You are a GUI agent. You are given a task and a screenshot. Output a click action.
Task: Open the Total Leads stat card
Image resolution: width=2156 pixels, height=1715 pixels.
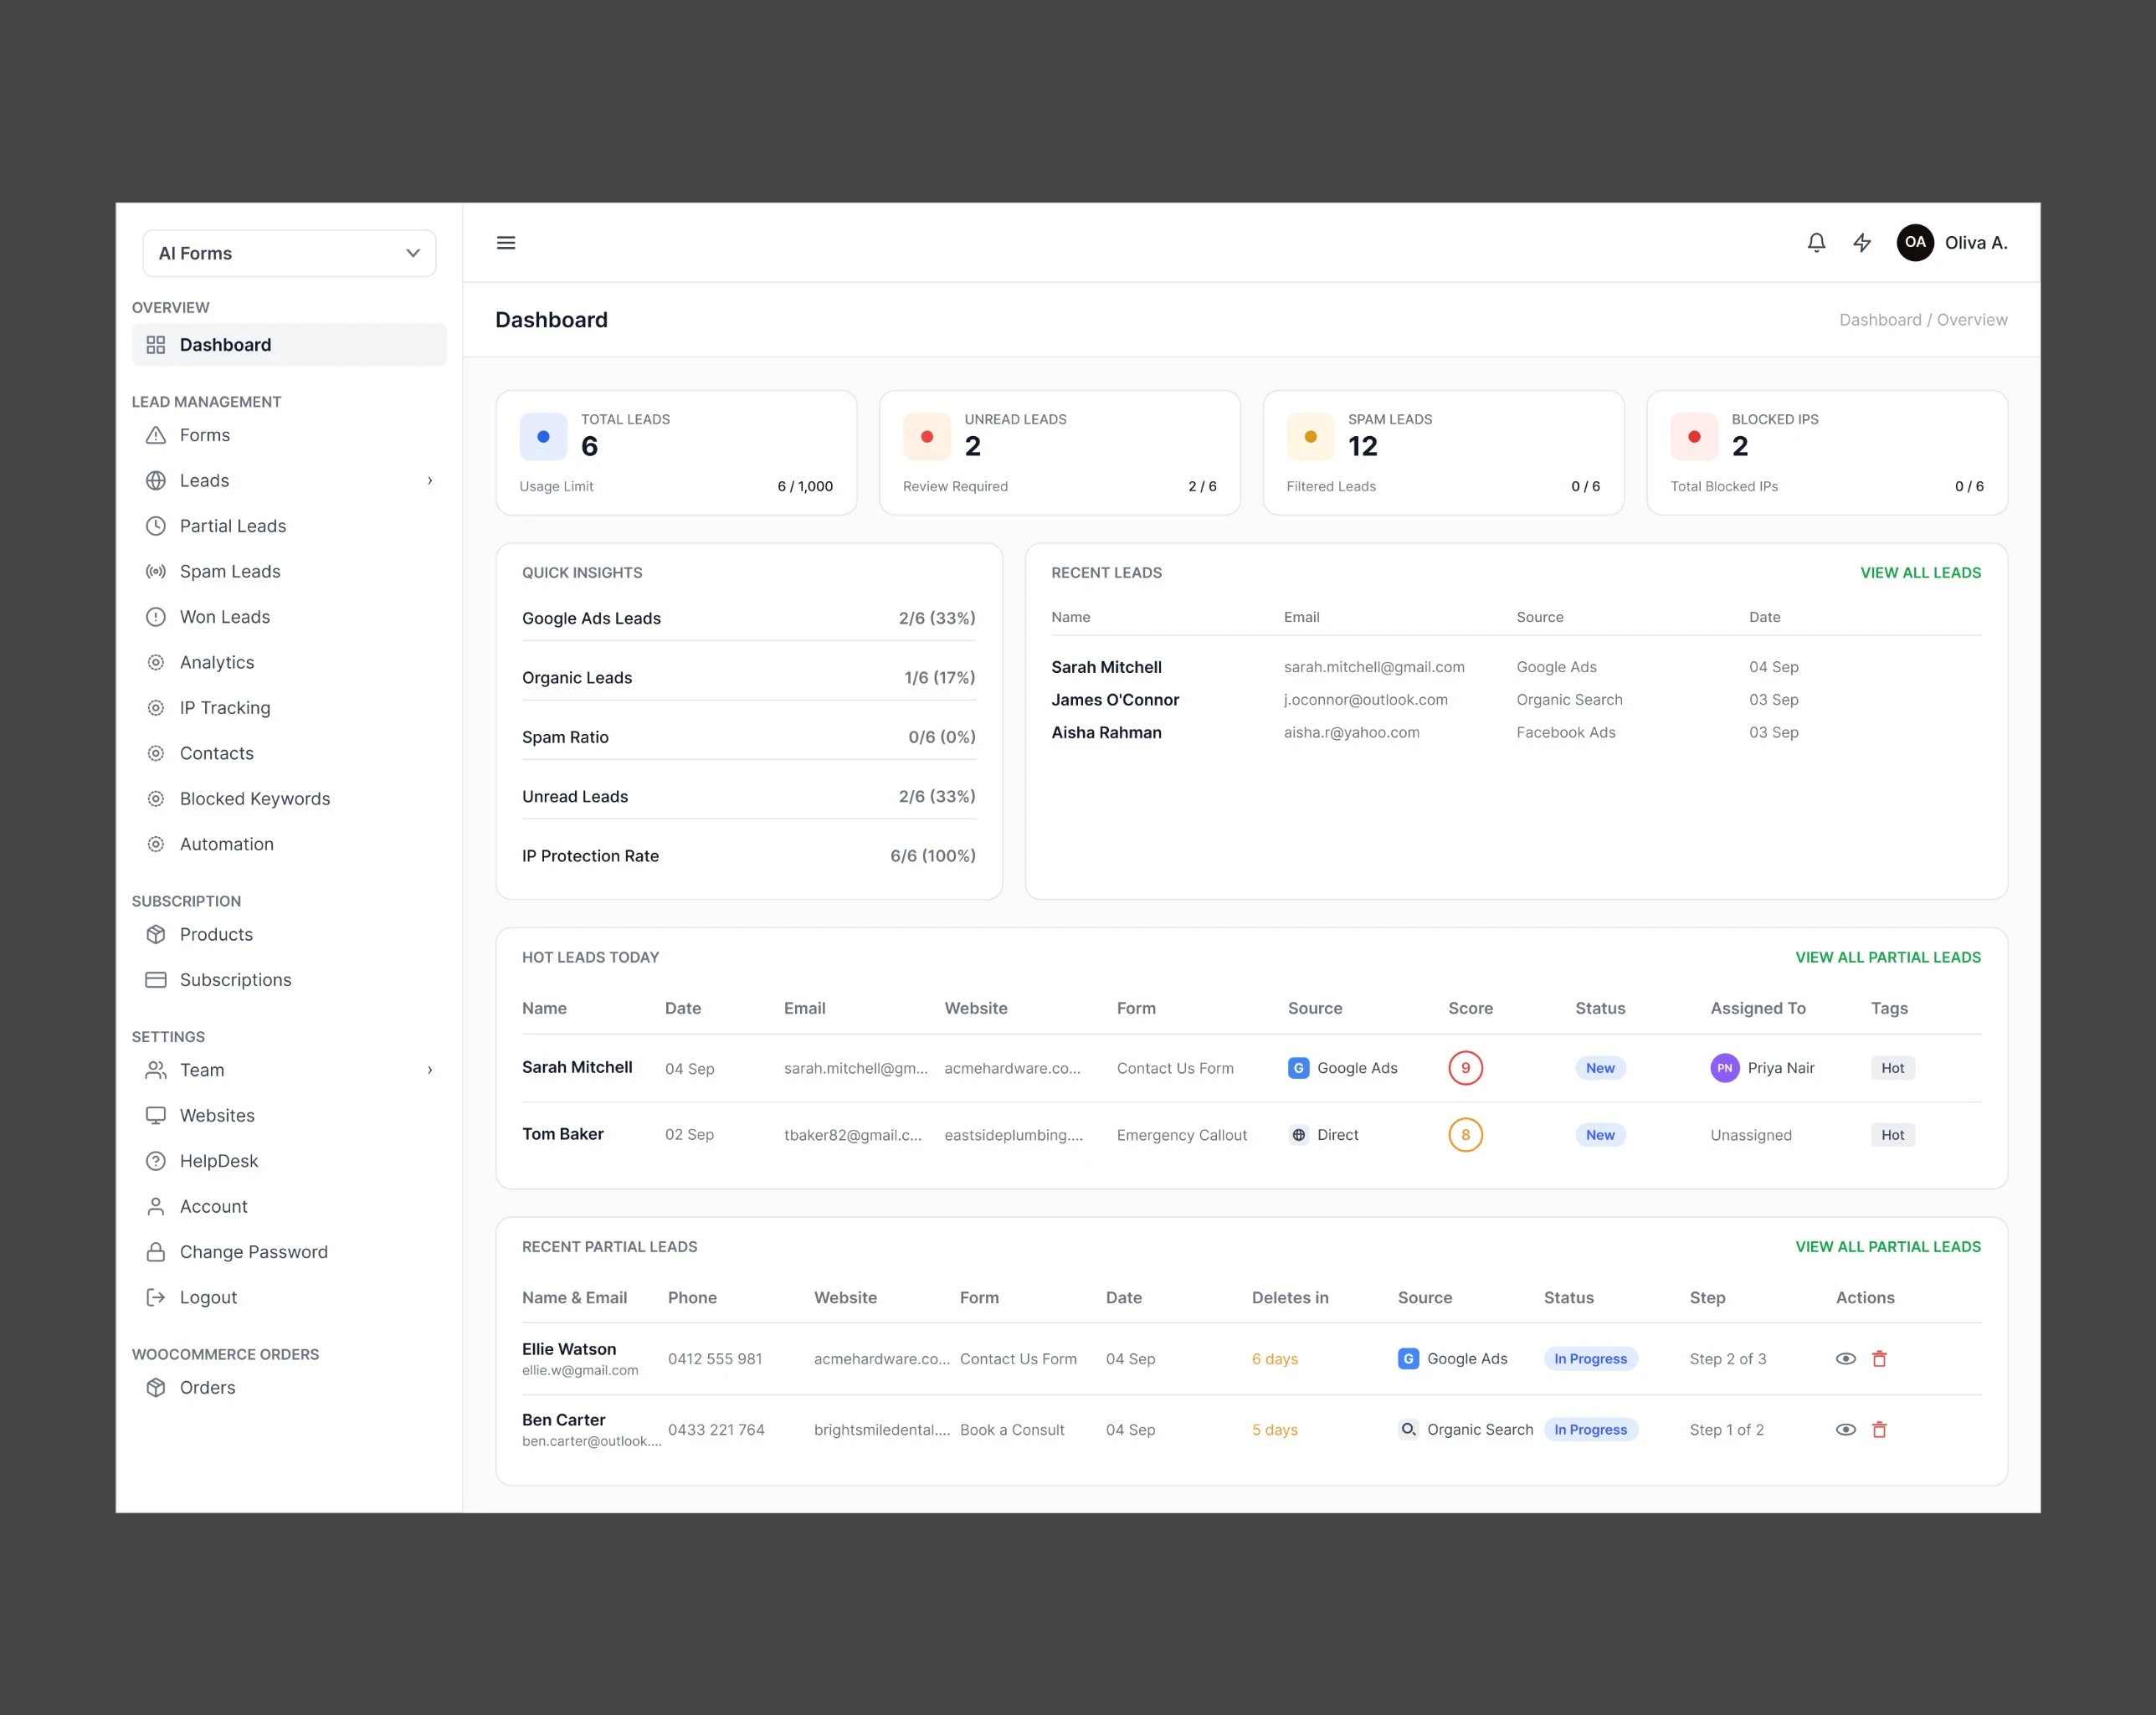(x=676, y=453)
